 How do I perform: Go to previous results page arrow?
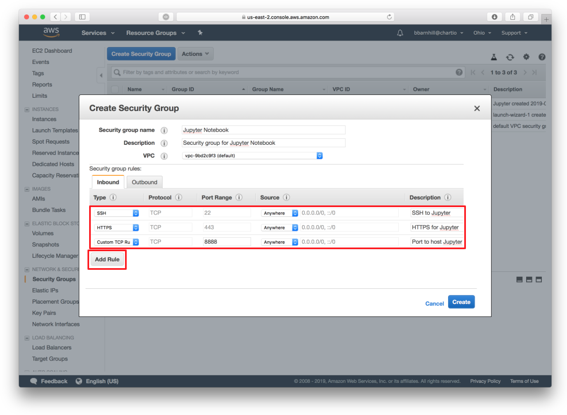click(482, 73)
